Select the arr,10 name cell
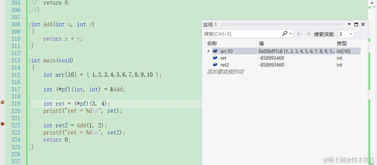 226,51
